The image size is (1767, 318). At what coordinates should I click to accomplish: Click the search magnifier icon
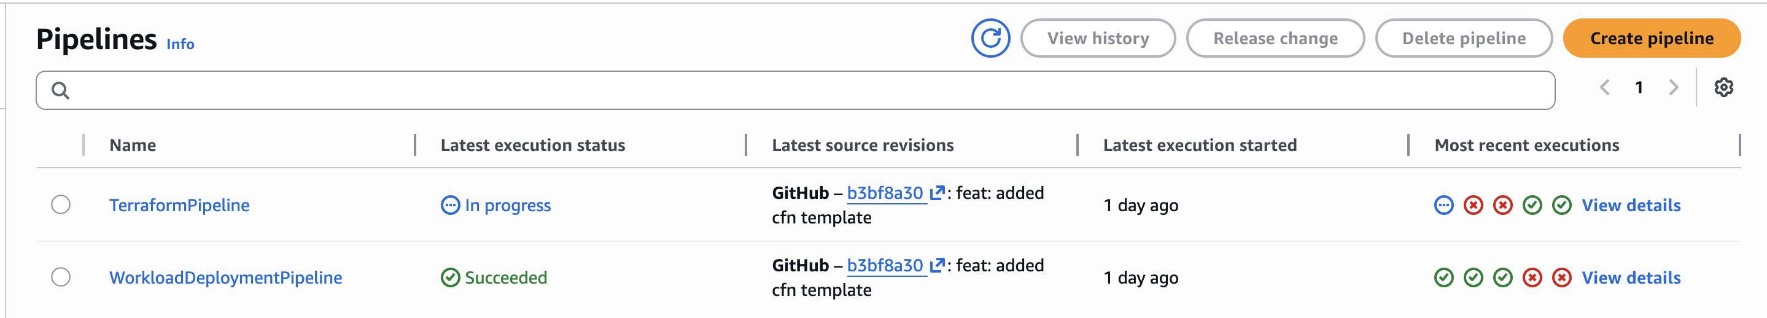coord(60,90)
